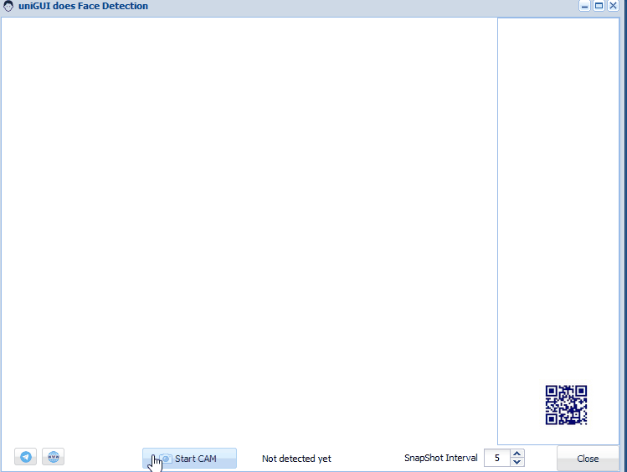627x472 pixels.
Task: Start the webcam with Start CAM
Action: pyautogui.click(x=189, y=458)
